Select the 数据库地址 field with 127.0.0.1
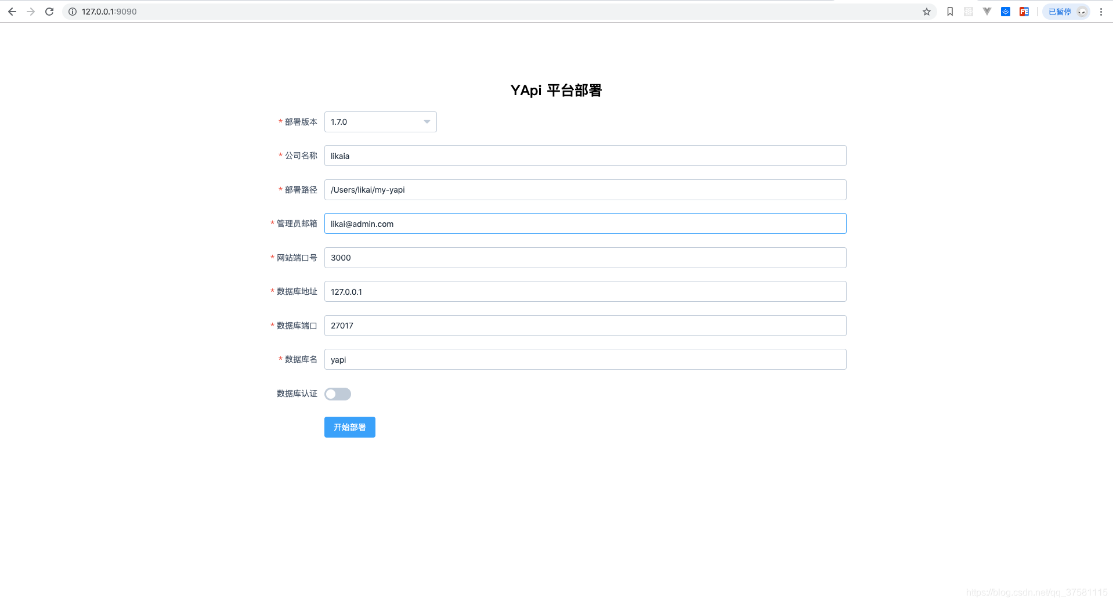The height and width of the screenshot is (603, 1113). 586,291
